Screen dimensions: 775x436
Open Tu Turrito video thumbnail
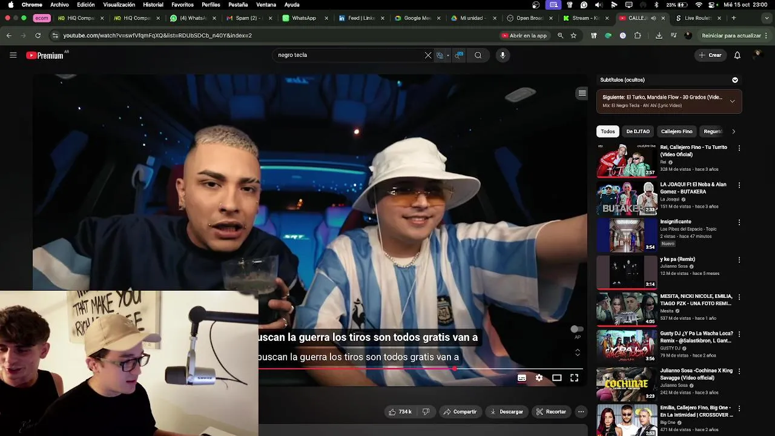627,160
